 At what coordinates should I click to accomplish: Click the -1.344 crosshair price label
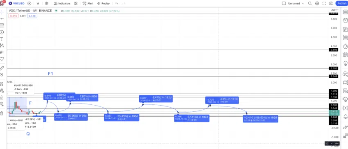(334, 144)
